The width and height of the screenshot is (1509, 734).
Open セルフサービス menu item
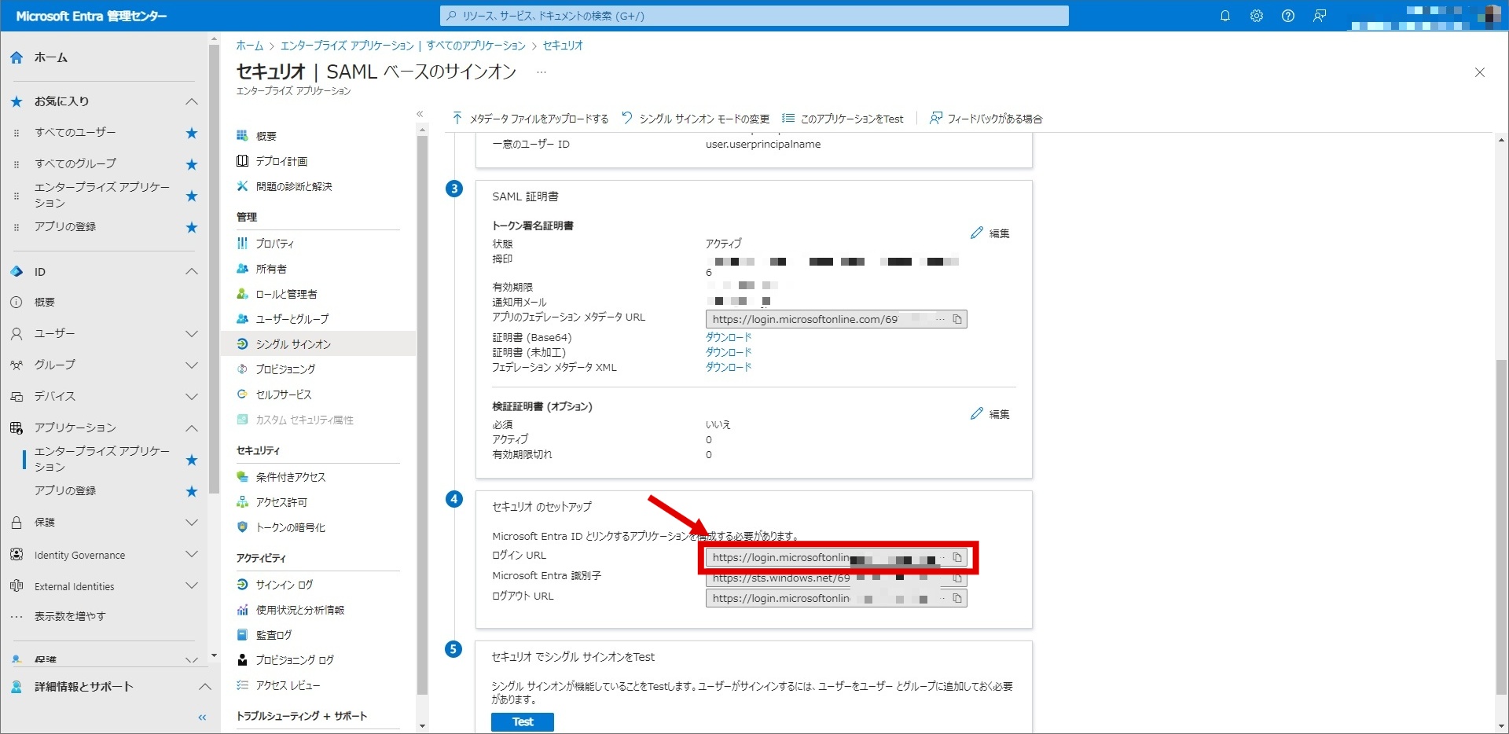click(x=284, y=395)
